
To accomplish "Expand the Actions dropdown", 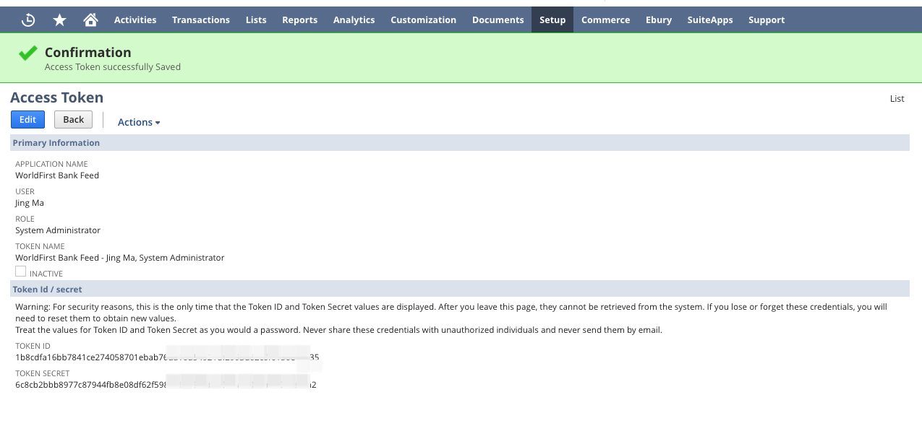I will click(139, 122).
